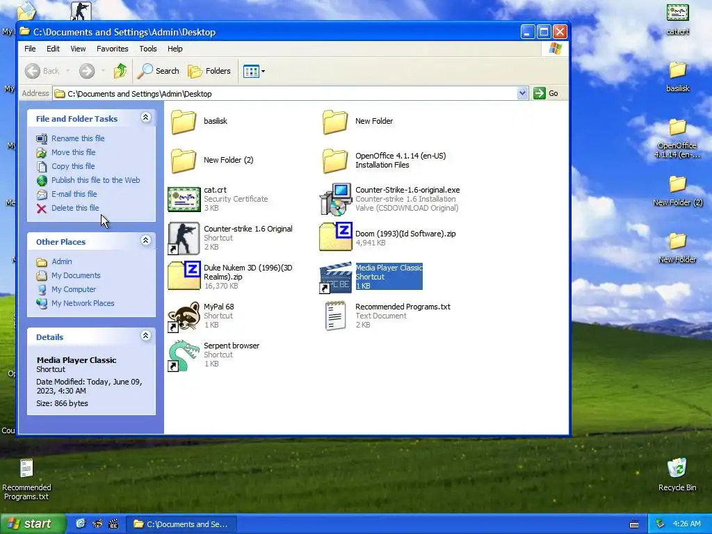Select New Folder (2) on the desktop
712x534 pixels.
(x=677, y=184)
